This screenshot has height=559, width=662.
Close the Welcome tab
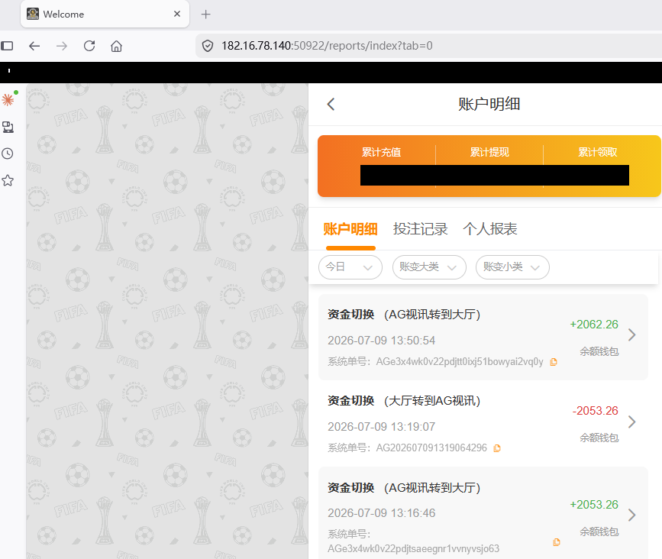(177, 14)
